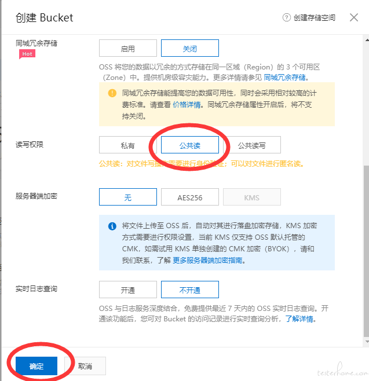Set read/write permission to 私有
Image resolution: width=369 pixels, height=381 pixels.
tap(128, 145)
